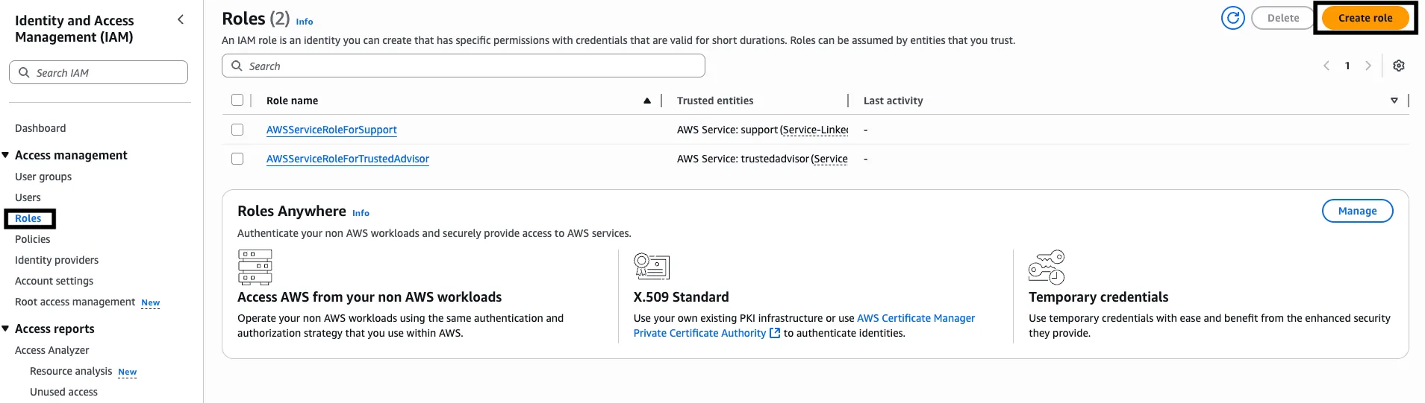This screenshot has height=403, width=1425.
Task: Focus the roles Search field
Action: [463, 66]
